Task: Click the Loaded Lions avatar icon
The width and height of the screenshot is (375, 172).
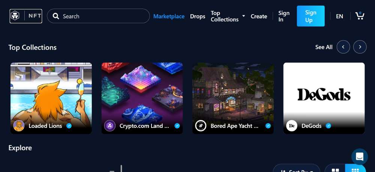Action: click(19, 126)
